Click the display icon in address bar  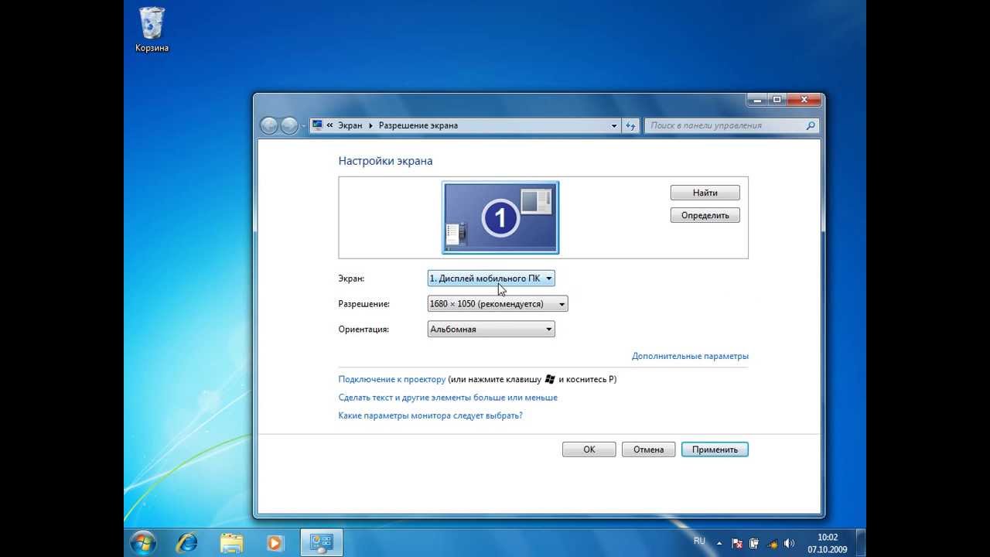(318, 125)
